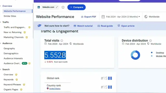Click crown icon beside Keywords
Image resolution: width=166 pixels, height=93 pixels.
(17, 80)
